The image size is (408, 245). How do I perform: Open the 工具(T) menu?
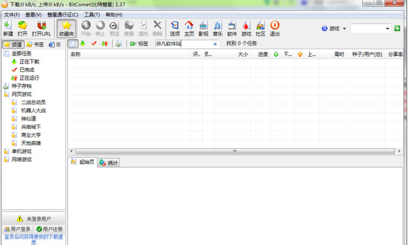pos(92,14)
